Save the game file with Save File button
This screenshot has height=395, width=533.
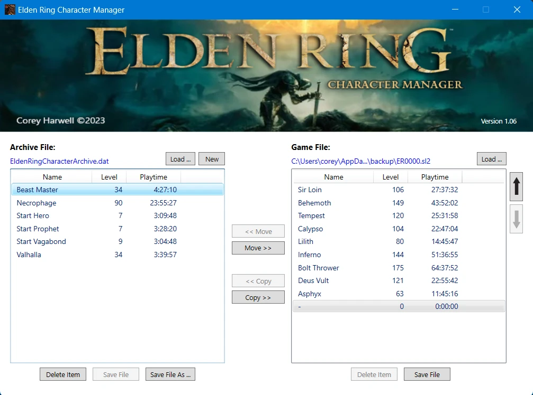tap(427, 374)
